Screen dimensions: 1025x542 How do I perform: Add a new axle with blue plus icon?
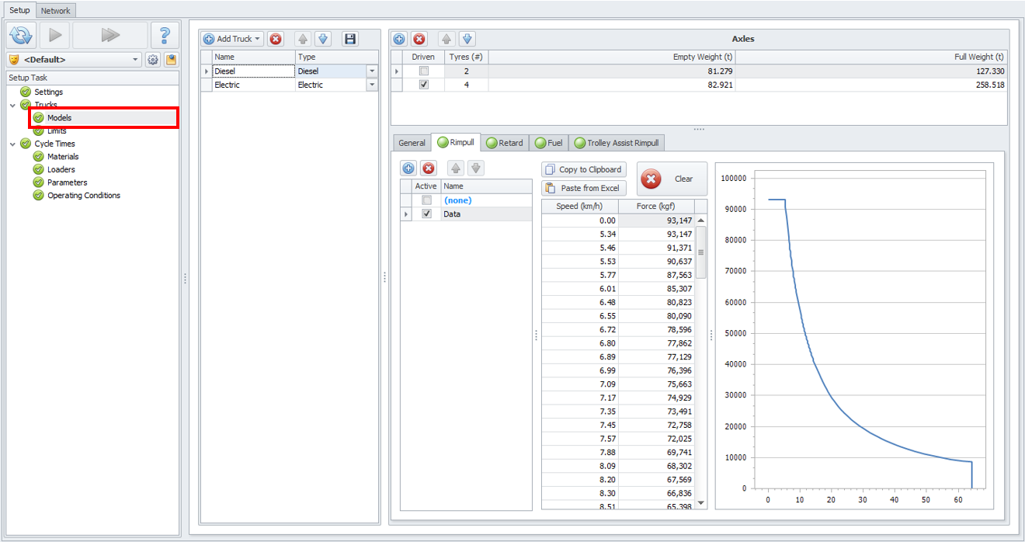coord(399,39)
